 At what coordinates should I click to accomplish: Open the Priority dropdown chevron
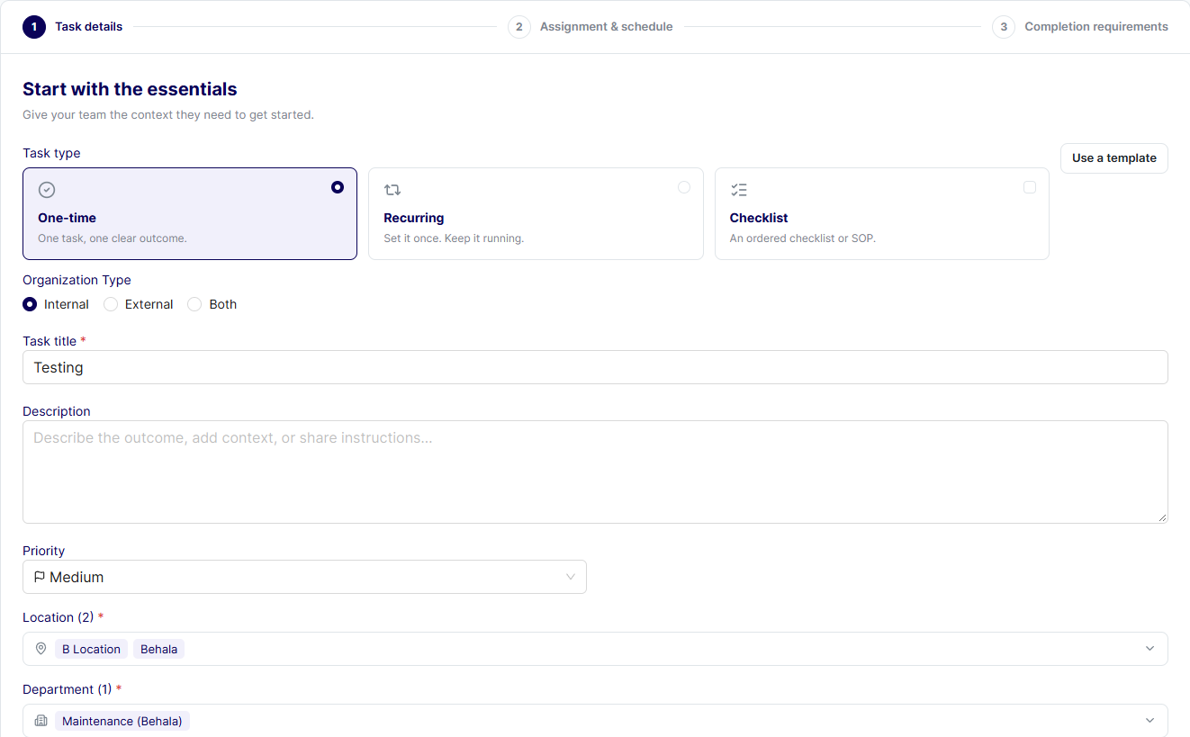571,577
